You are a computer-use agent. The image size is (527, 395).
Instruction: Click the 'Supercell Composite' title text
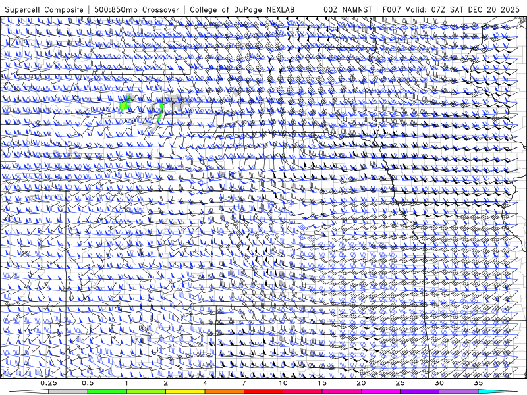[x=44, y=9]
